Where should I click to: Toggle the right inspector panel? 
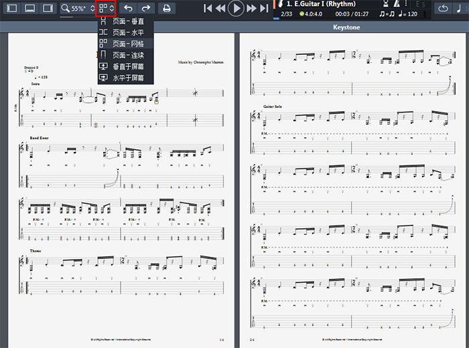point(47,9)
